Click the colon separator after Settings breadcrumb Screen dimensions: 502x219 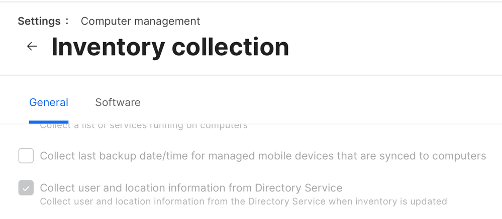click(x=67, y=22)
